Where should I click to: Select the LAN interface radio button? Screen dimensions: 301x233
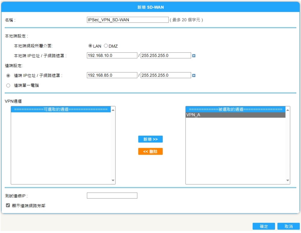click(x=90, y=46)
